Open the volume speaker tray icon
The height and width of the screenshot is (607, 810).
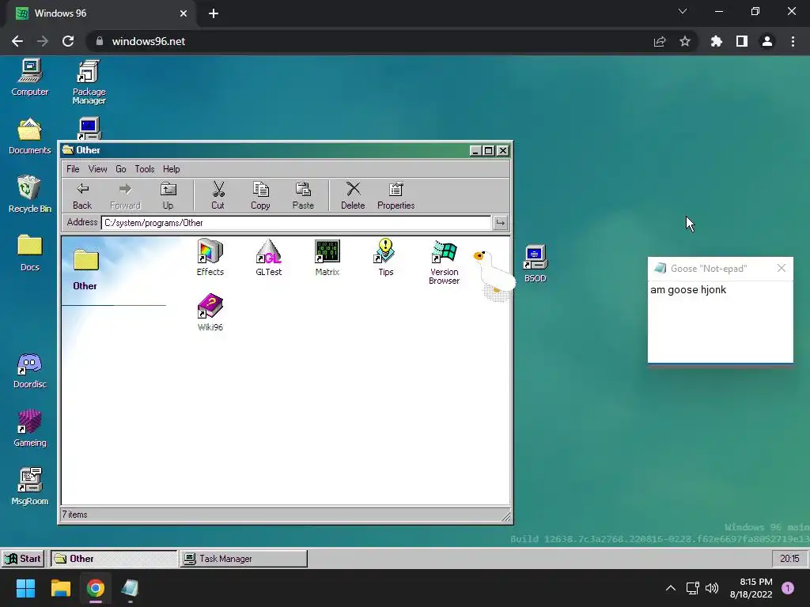[712, 588]
